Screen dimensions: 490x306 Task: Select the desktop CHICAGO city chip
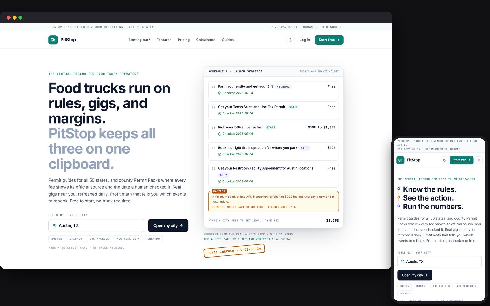[x=76, y=239]
